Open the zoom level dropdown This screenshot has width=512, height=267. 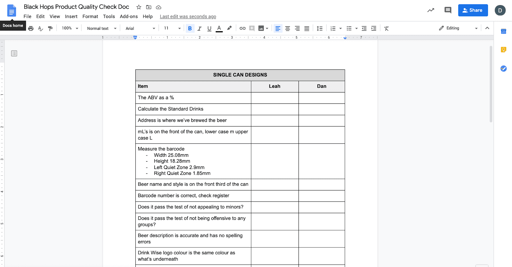point(70,28)
